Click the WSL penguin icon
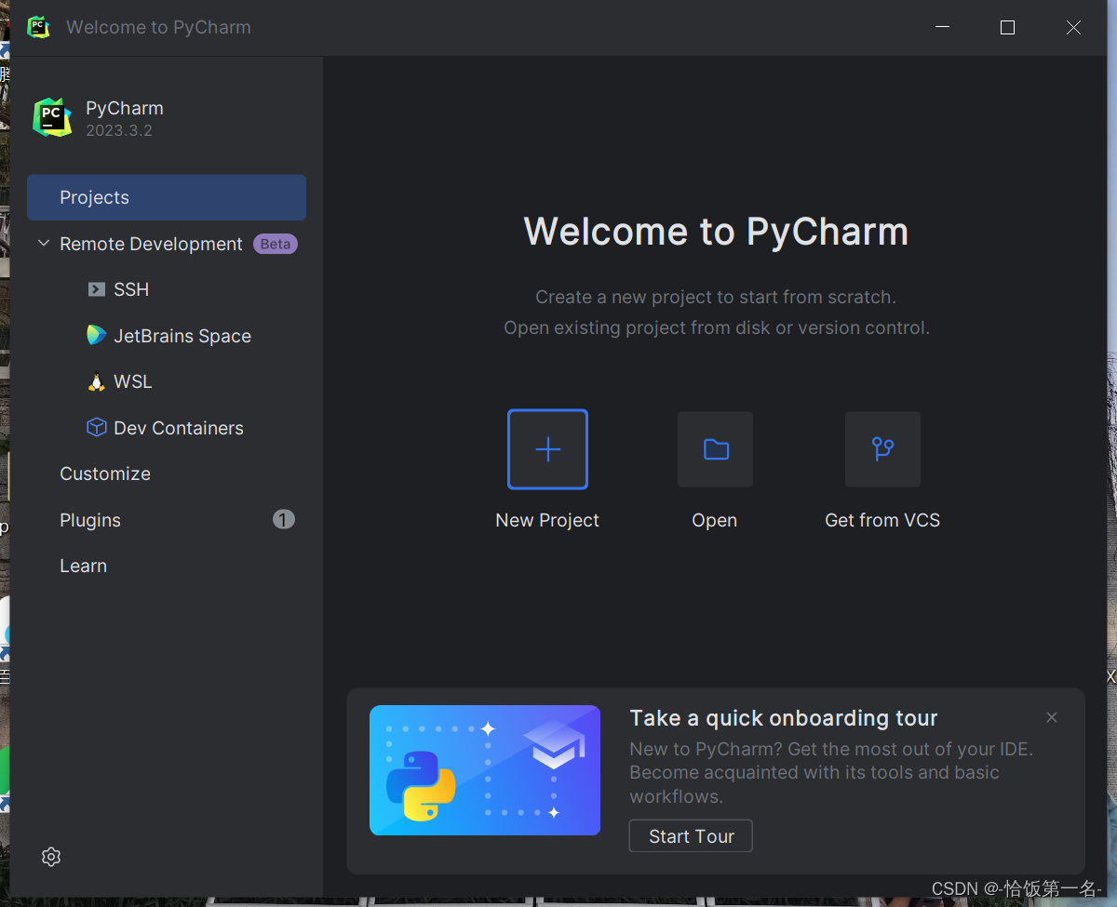The width and height of the screenshot is (1117, 907). (96, 381)
